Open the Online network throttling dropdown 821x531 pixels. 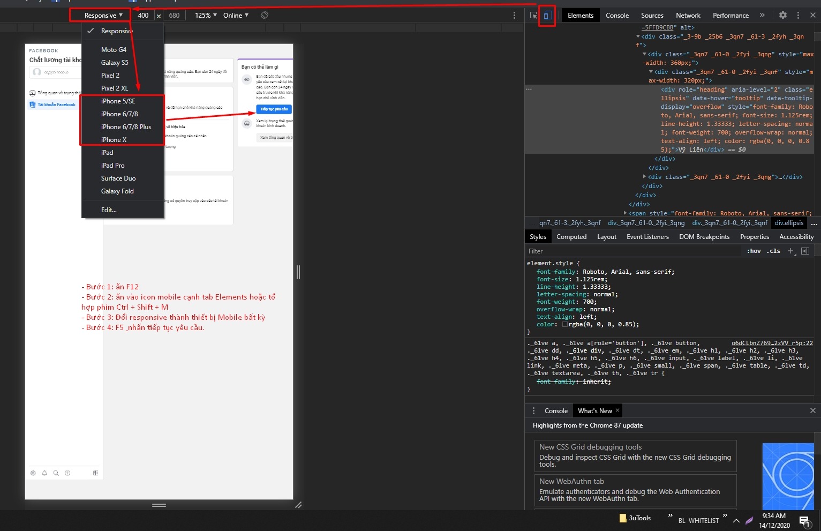(236, 16)
